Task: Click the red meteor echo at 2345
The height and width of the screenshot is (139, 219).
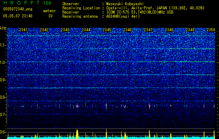Action: [107, 106]
